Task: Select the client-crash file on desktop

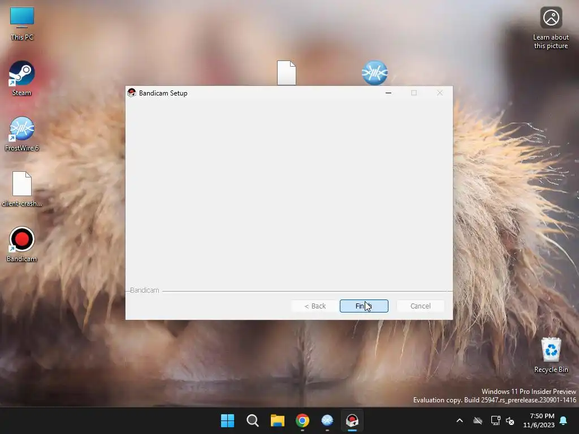Action: point(22,189)
